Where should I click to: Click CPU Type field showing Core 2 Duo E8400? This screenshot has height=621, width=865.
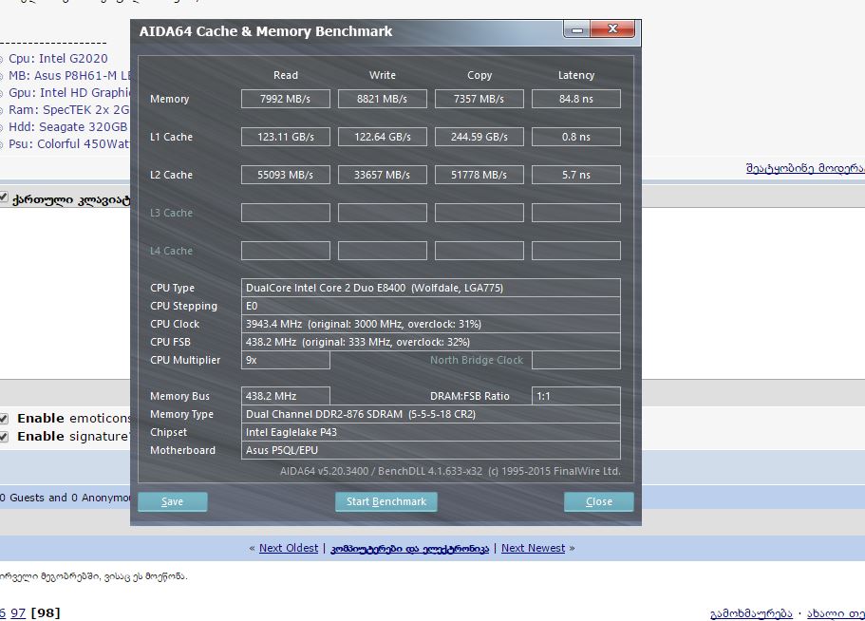431,288
